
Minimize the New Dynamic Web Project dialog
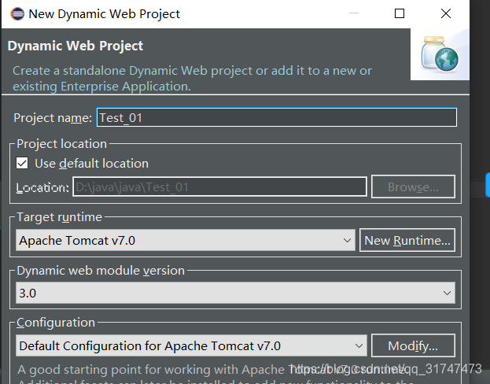click(x=354, y=13)
